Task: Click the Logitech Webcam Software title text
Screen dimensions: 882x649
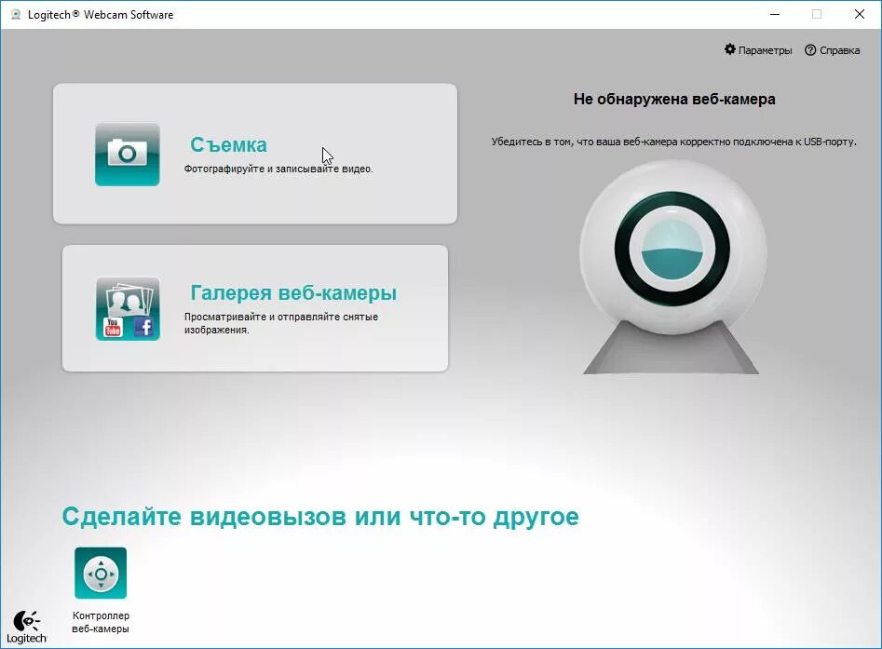Action: 101,15
